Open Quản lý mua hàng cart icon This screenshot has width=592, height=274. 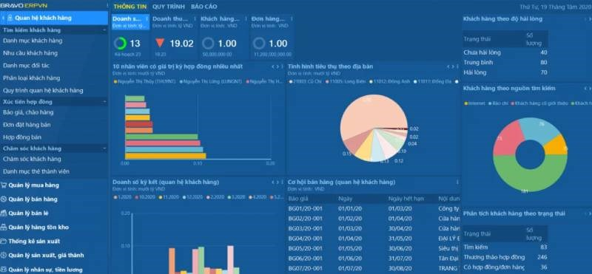[4, 185]
